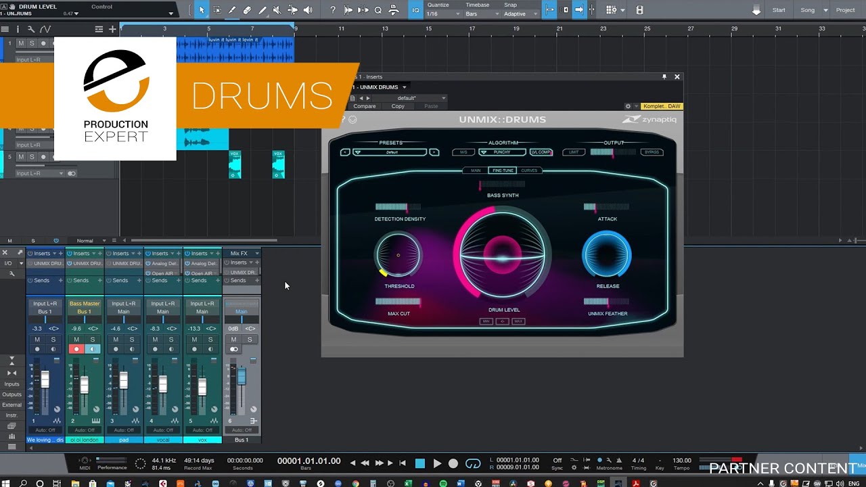Click the Detection Density slider
This screenshot has width=866, height=487.
coord(398,207)
